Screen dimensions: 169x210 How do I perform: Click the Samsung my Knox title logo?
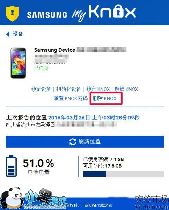click(81, 13)
